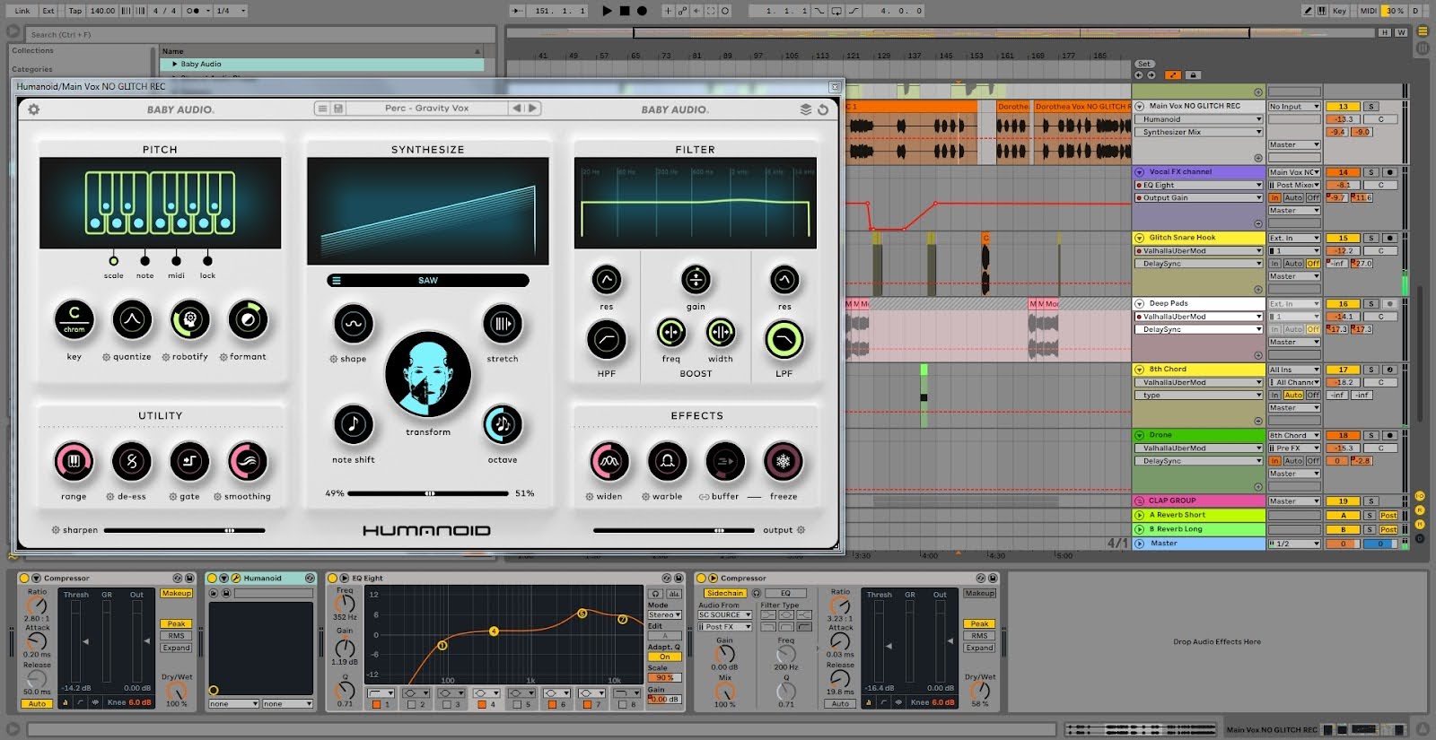Click the warble effect knob

click(x=668, y=461)
